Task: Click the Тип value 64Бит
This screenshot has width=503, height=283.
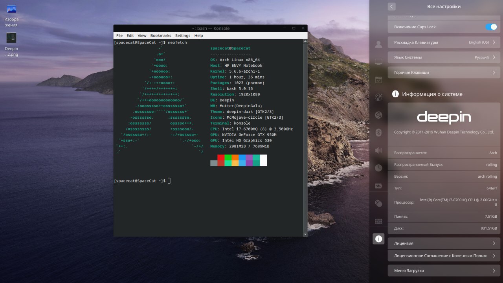Action: click(492, 188)
